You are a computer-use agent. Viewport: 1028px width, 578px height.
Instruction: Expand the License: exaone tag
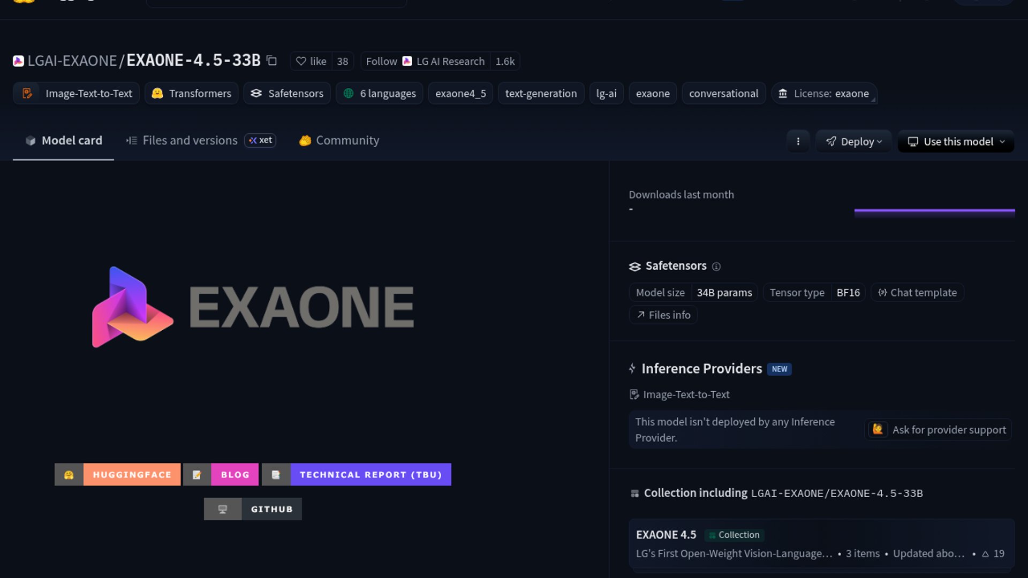coord(823,94)
